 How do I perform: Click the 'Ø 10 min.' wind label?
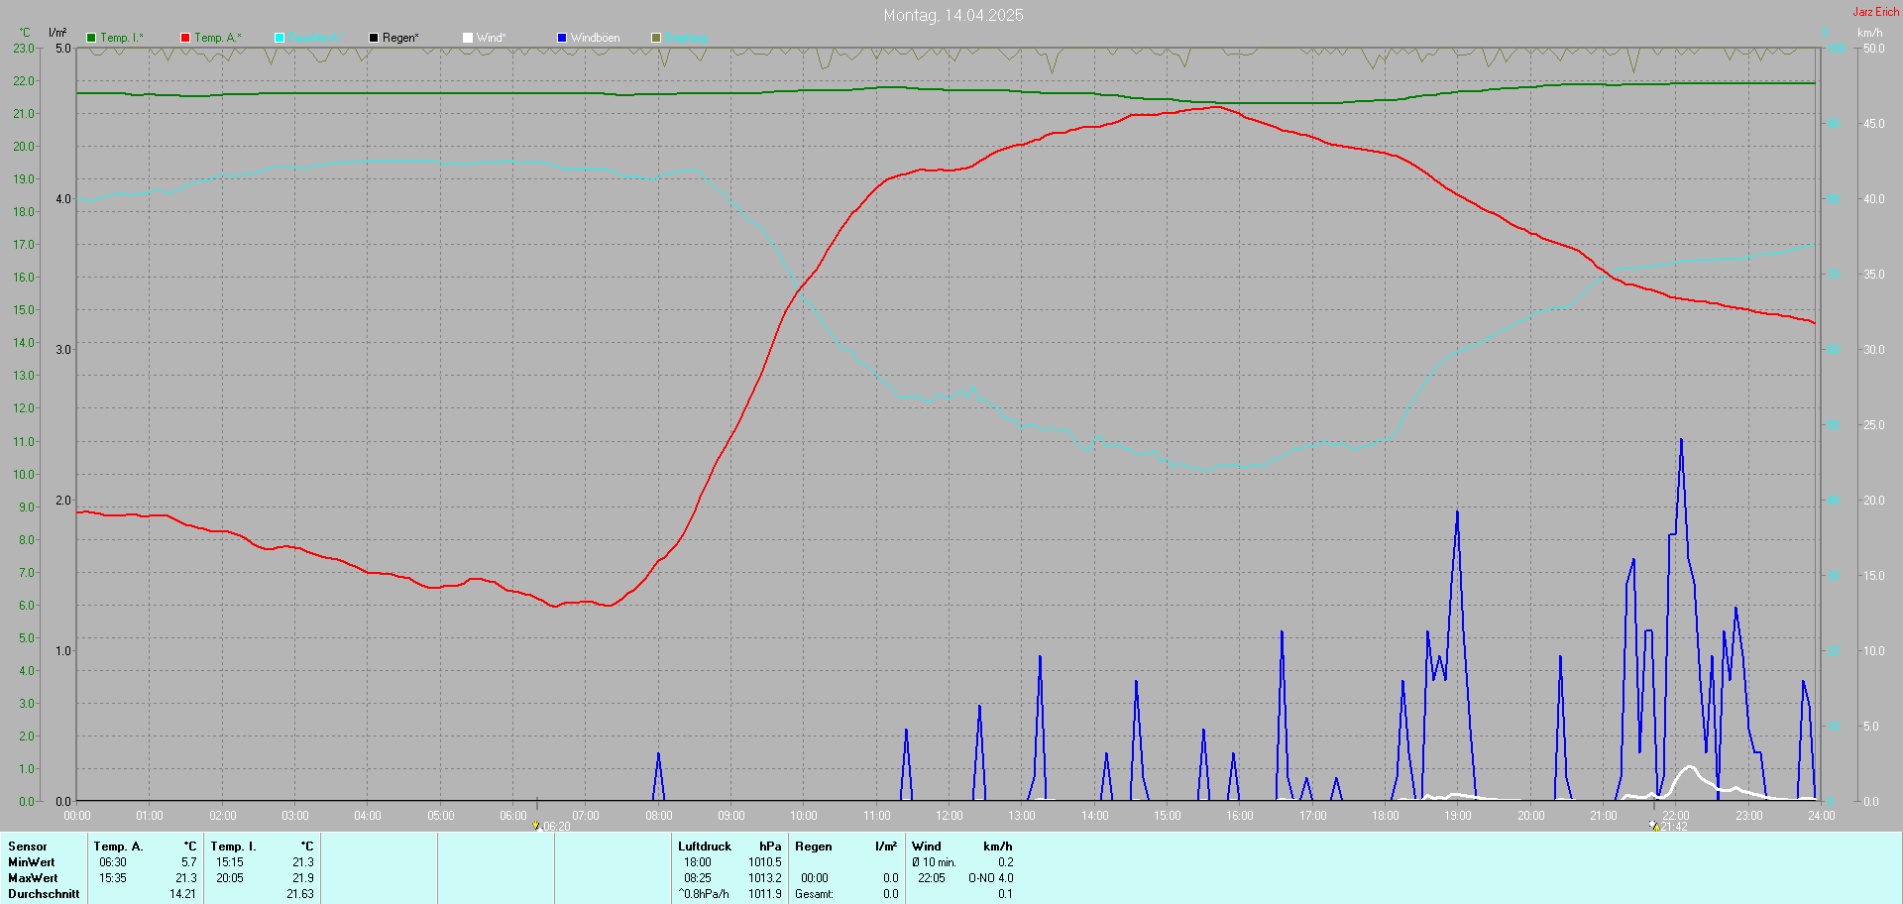[934, 862]
